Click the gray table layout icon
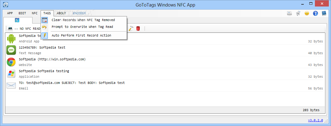This screenshot has width=331, height=126. 290,13
